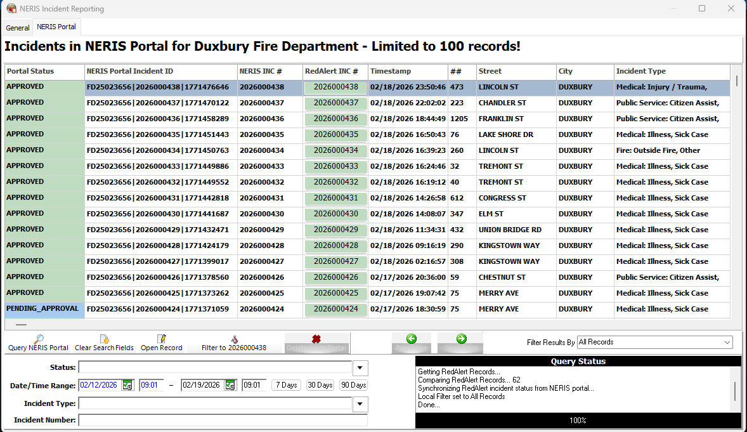This screenshot has width=747, height=432.
Task: Select the row for LAKE SHORE DR
Action: pyautogui.click(x=367, y=135)
